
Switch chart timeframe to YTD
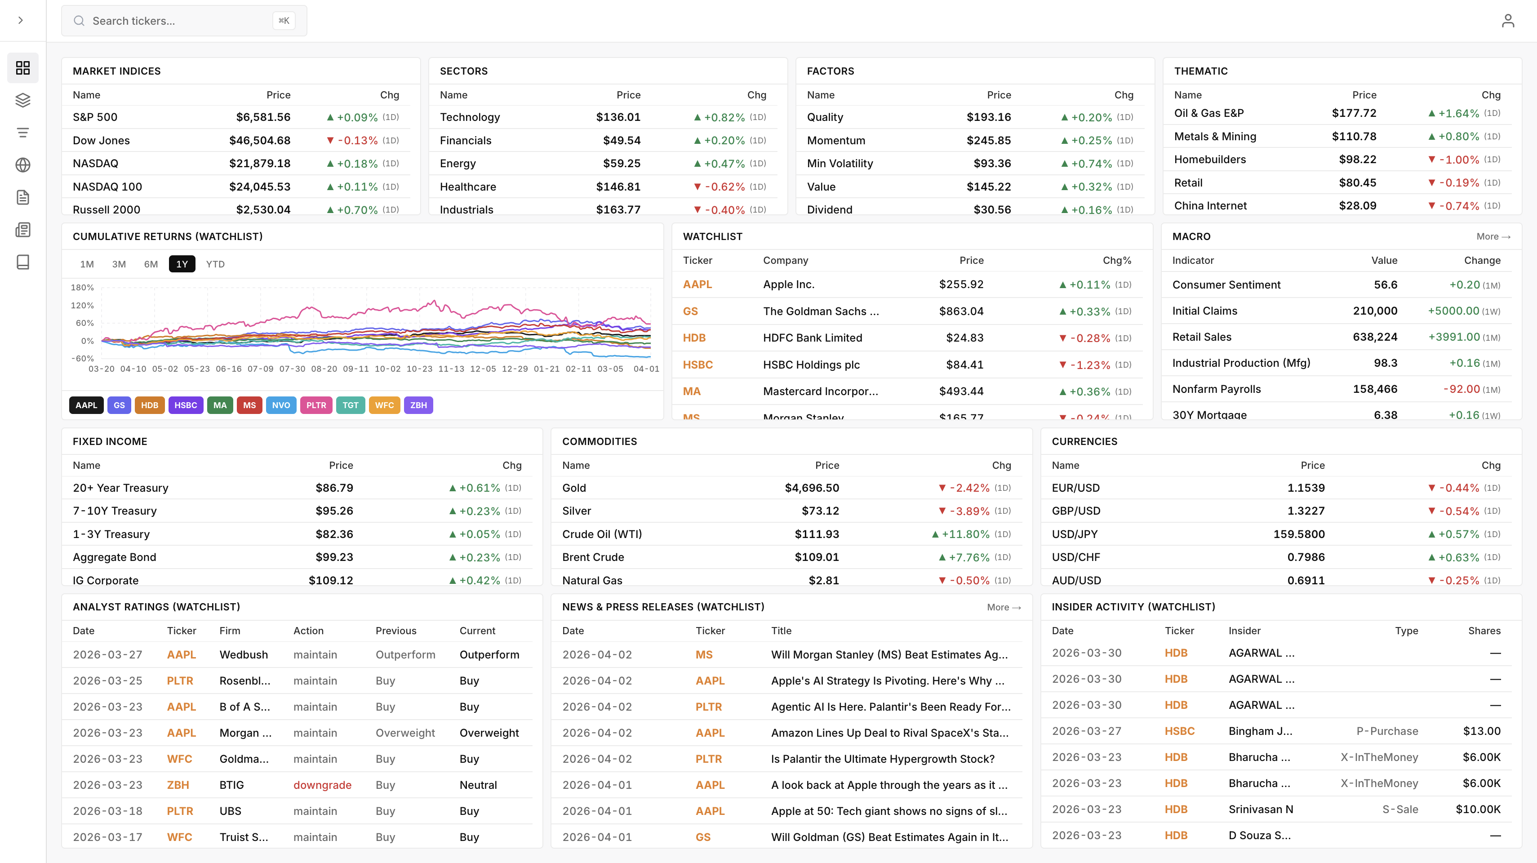[x=215, y=264]
